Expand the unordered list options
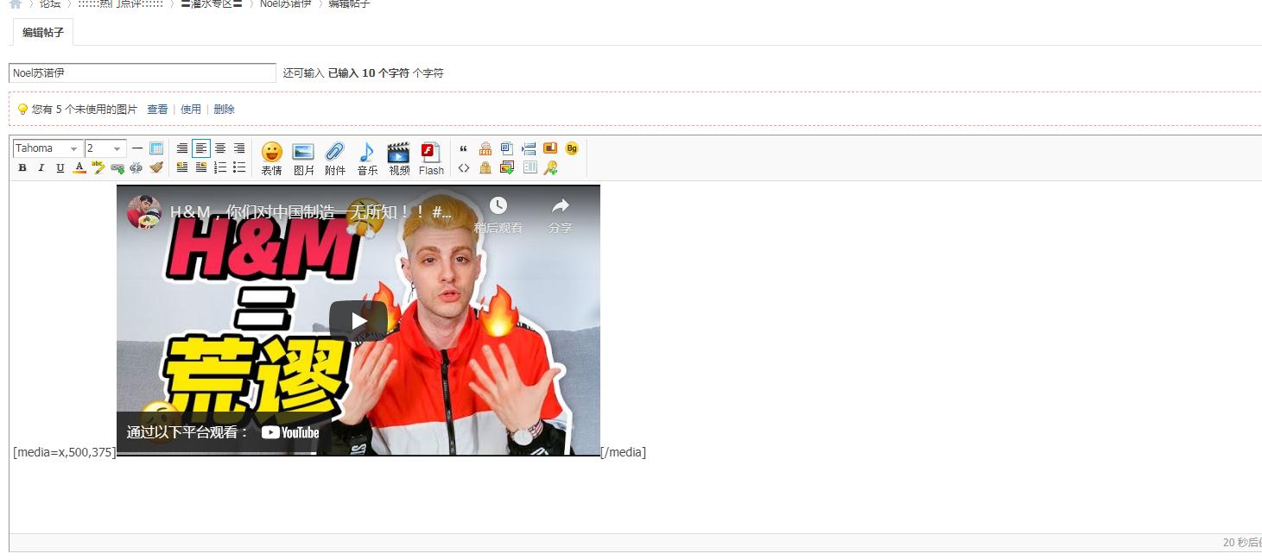 coord(238,168)
